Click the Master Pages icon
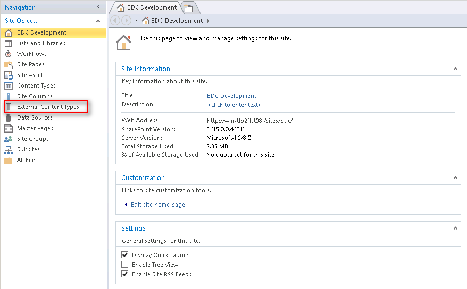Image resolution: width=467 pixels, height=289 pixels. point(9,129)
